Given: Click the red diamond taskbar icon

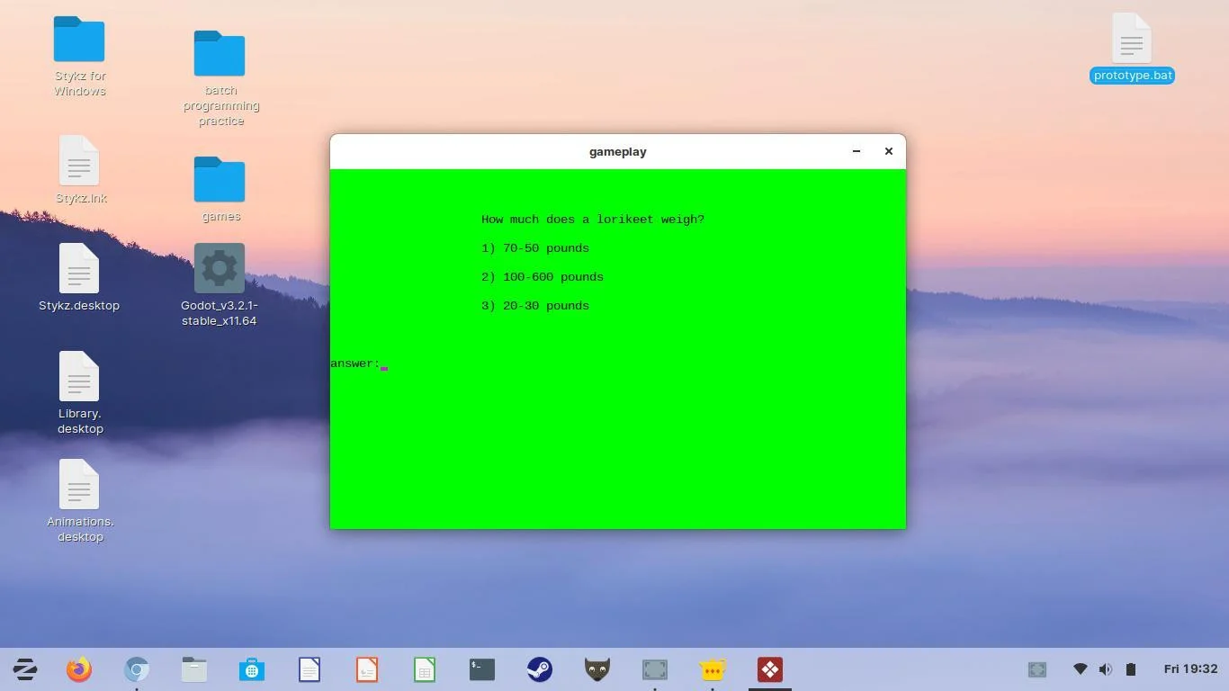Looking at the screenshot, I should point(770,669).
